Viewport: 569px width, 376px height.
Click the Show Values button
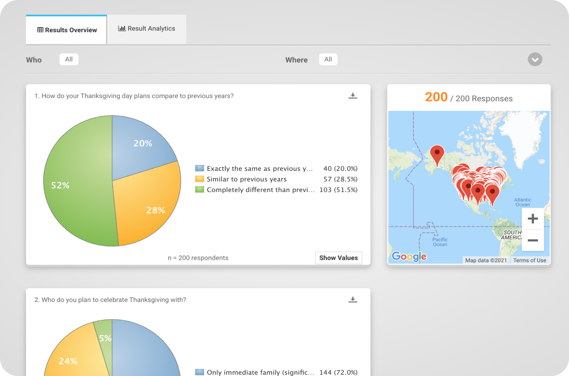[338, 258]
